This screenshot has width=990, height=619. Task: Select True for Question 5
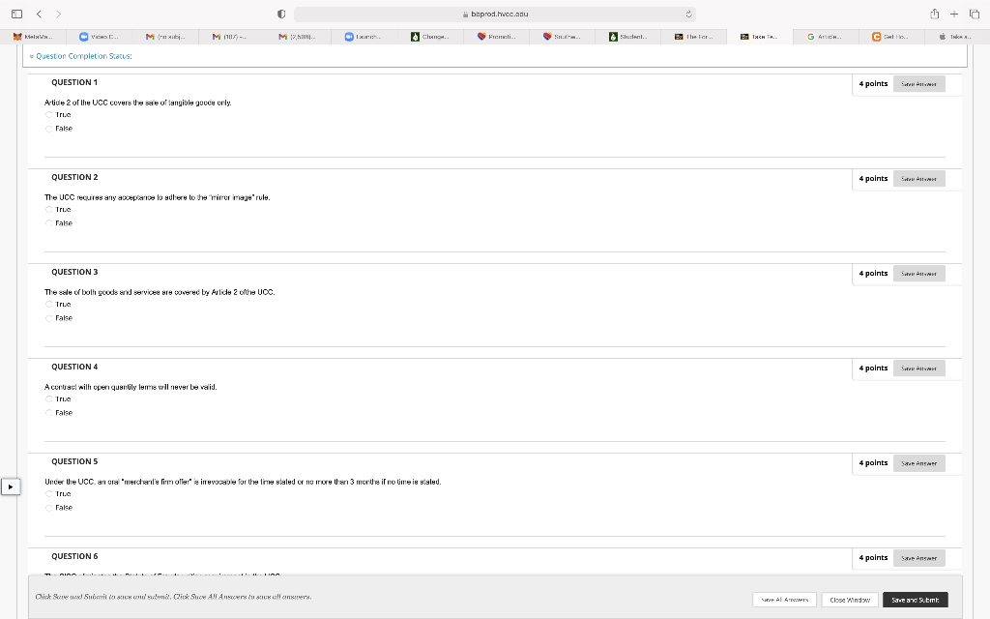(48, 494)
